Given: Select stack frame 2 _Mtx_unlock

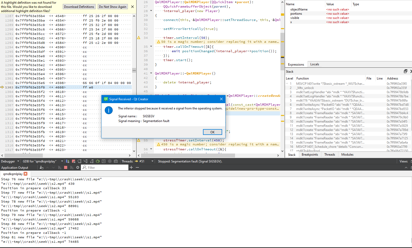Looking at the screenshot, I should tap(348, 88).
